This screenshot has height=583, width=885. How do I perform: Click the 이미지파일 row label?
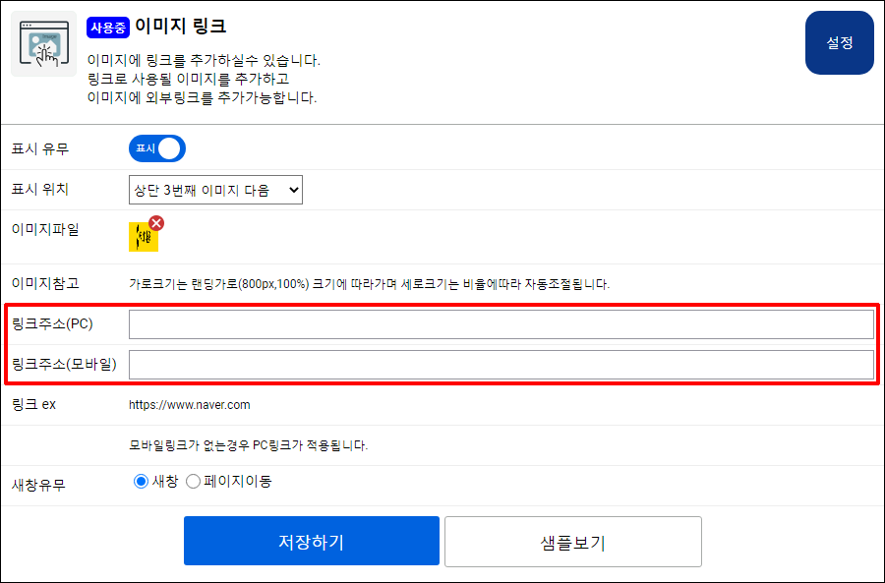44,229
